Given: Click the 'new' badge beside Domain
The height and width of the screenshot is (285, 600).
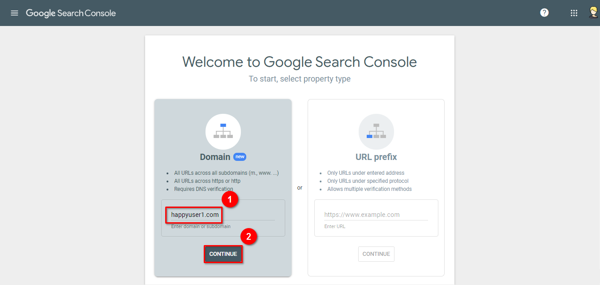Looking at the screenshot, I should (x=240, y=157).
